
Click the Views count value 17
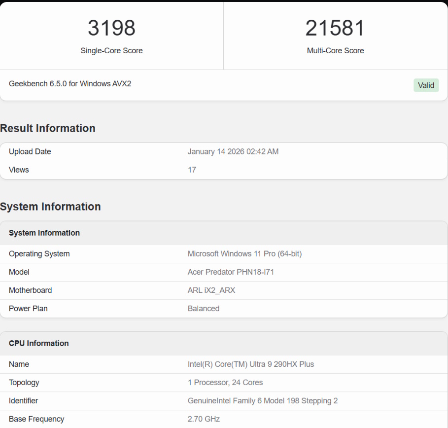coord(192,170)
